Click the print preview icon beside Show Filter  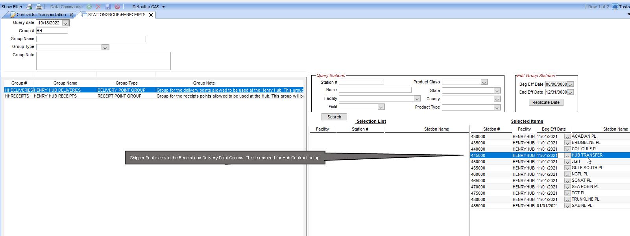[x=30, y=7]
